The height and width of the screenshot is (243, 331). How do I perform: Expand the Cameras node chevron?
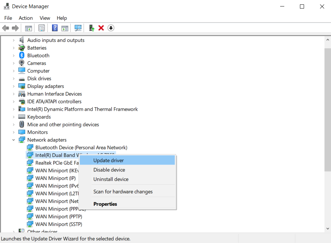14,63
